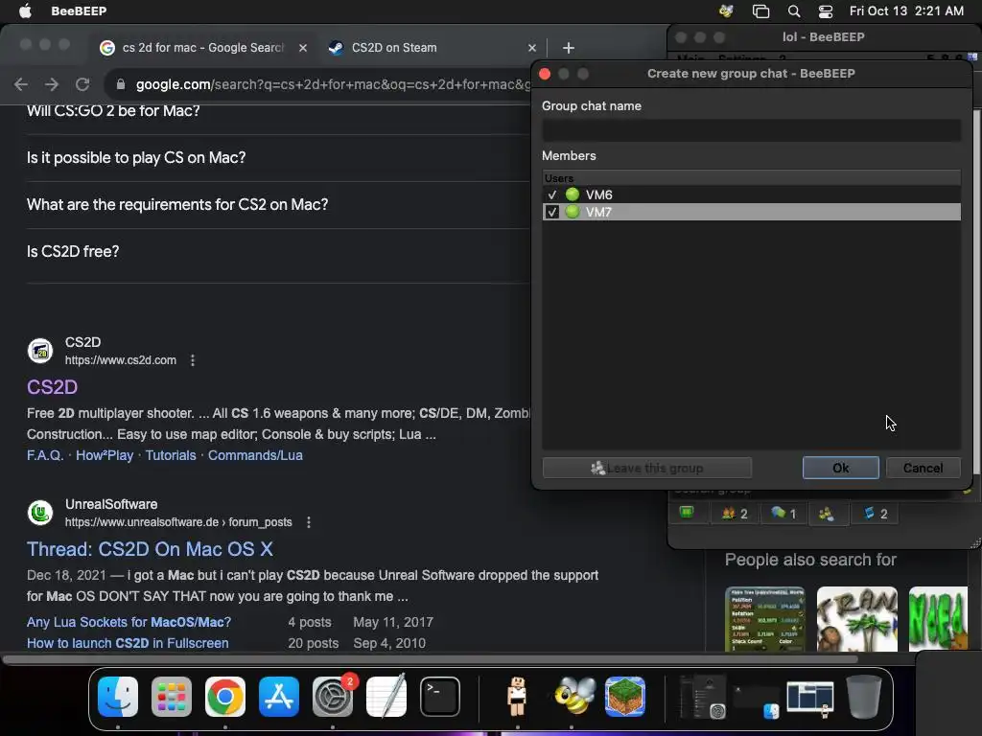982x736 pixels.
Task: Open Control Center in the menu bar
Action: pyautogui.click(x=826, y=11)
